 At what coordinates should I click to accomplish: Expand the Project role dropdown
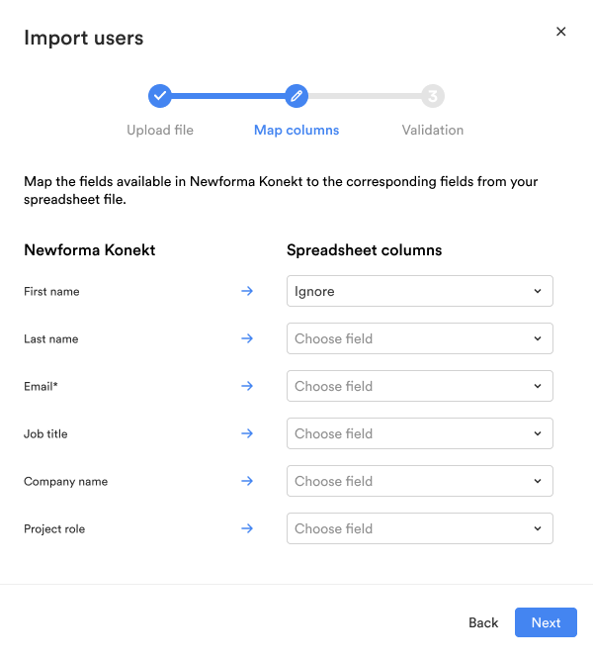(x=419, y=528)
